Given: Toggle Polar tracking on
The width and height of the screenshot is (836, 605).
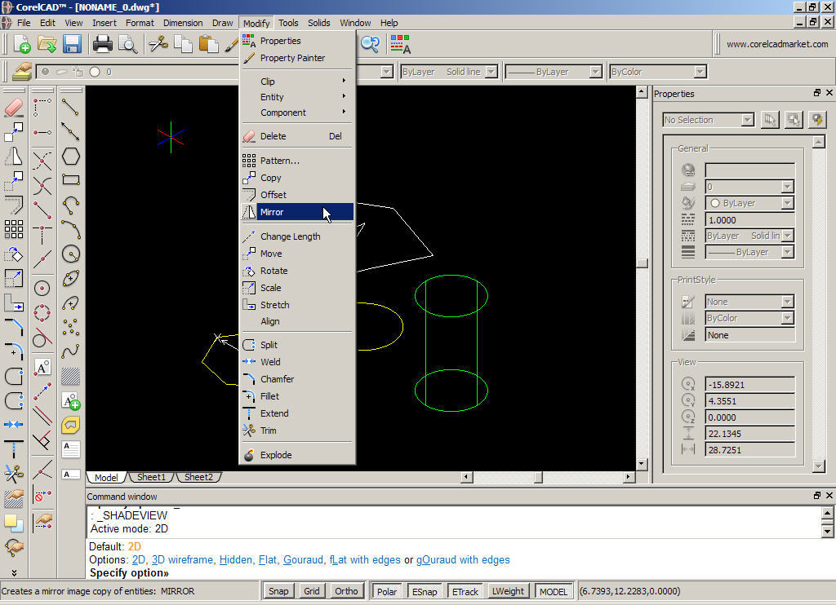Looking at the screenshot, I should point(386,590).
